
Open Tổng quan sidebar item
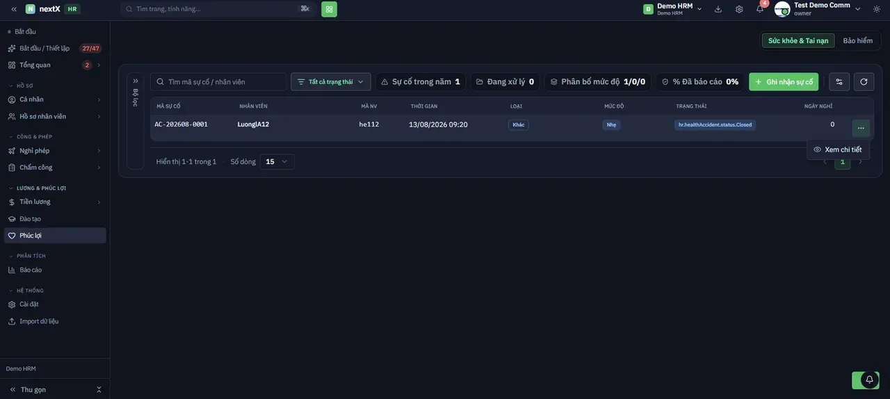click(55, 65)
